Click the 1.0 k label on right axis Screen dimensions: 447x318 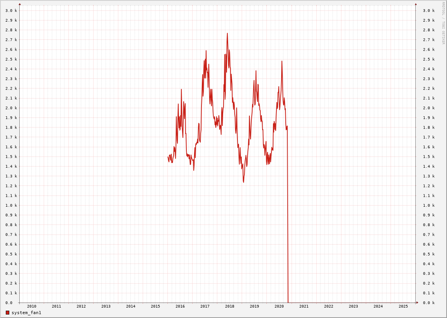[429, 206]
